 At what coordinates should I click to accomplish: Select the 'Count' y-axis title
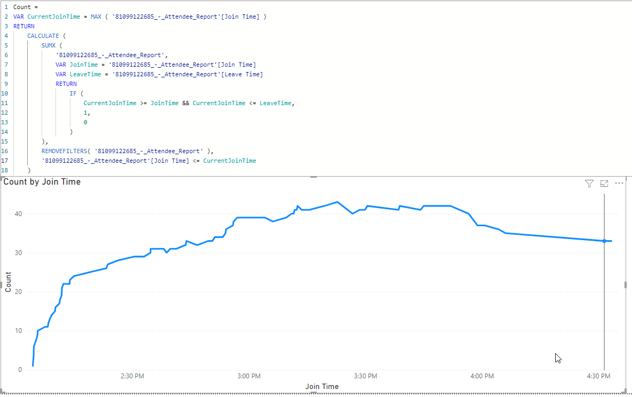(x=8, y=282)
